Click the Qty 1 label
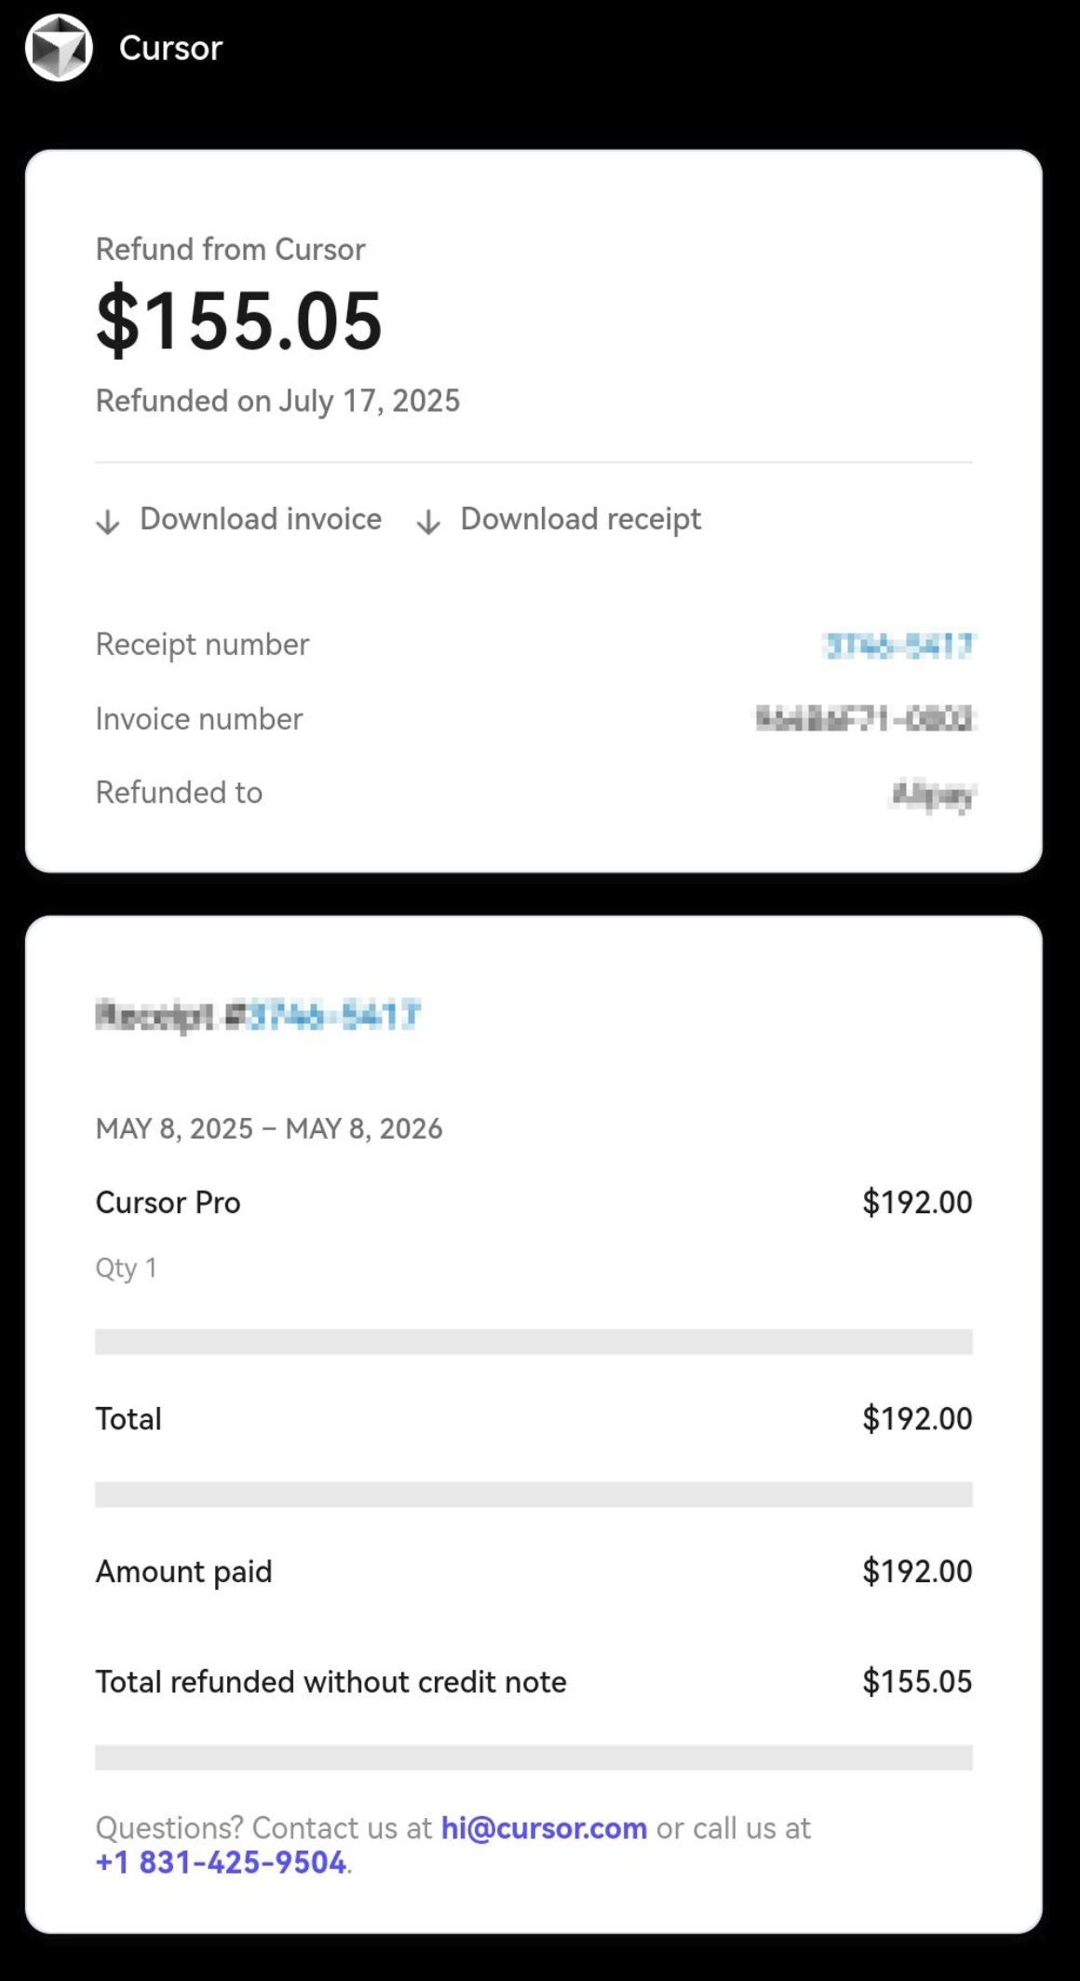The height and width of the screenshot is (1981, 1080). (126, 1268)
